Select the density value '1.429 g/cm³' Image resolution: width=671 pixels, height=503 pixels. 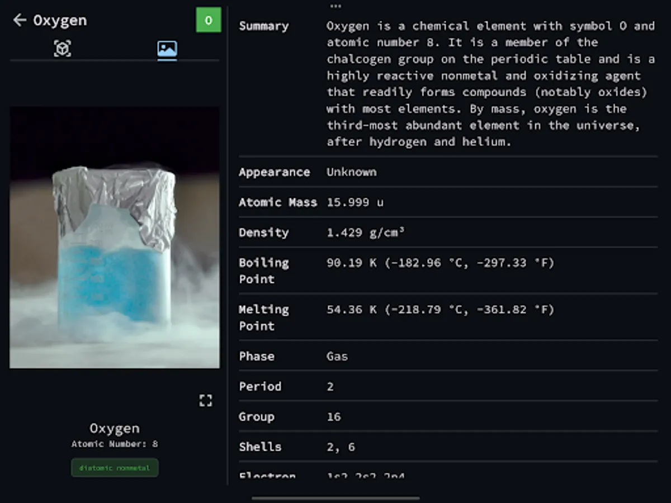point(365,232)
